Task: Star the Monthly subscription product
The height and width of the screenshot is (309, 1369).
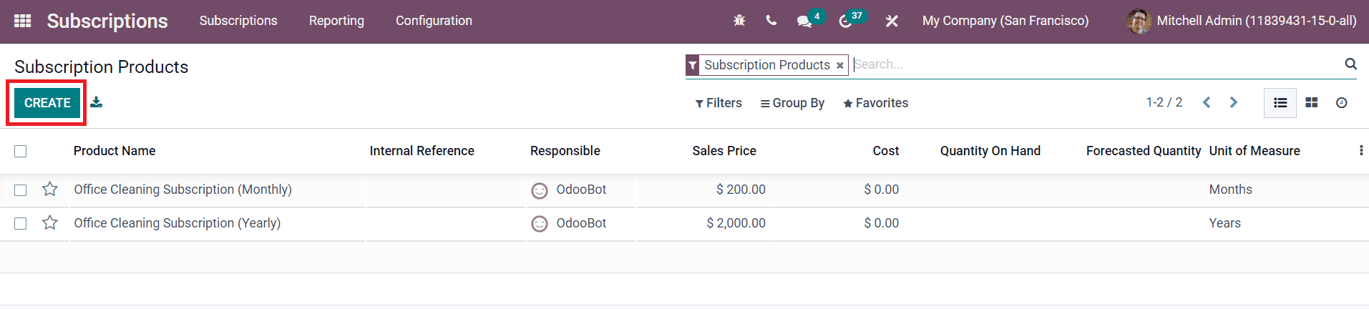Action: click(x=50, y=189)
